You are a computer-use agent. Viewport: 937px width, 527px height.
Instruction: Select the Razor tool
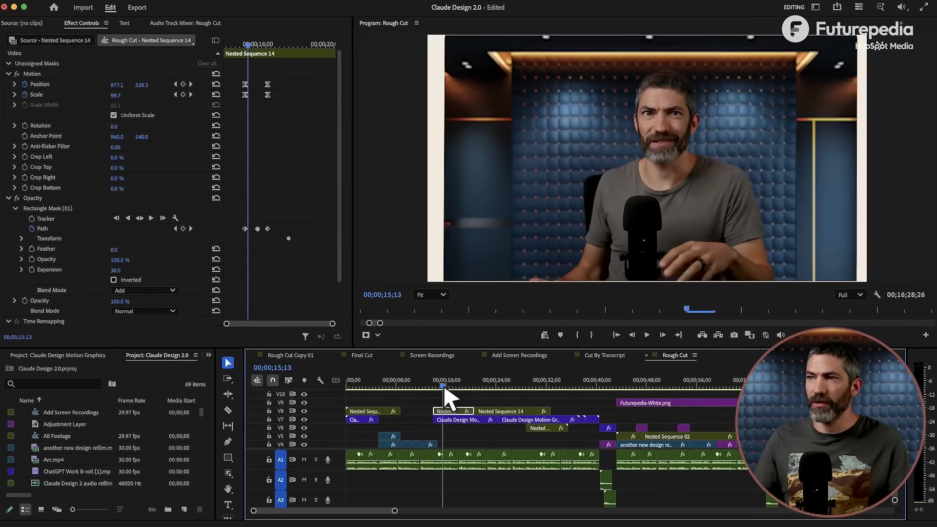click(x=228, y=410)
